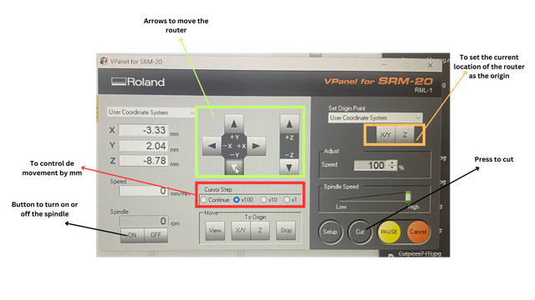This screenshot has height=300, width=535.
Task: Click the Speed mm/min readout field
Action: [x=144, y=191]
